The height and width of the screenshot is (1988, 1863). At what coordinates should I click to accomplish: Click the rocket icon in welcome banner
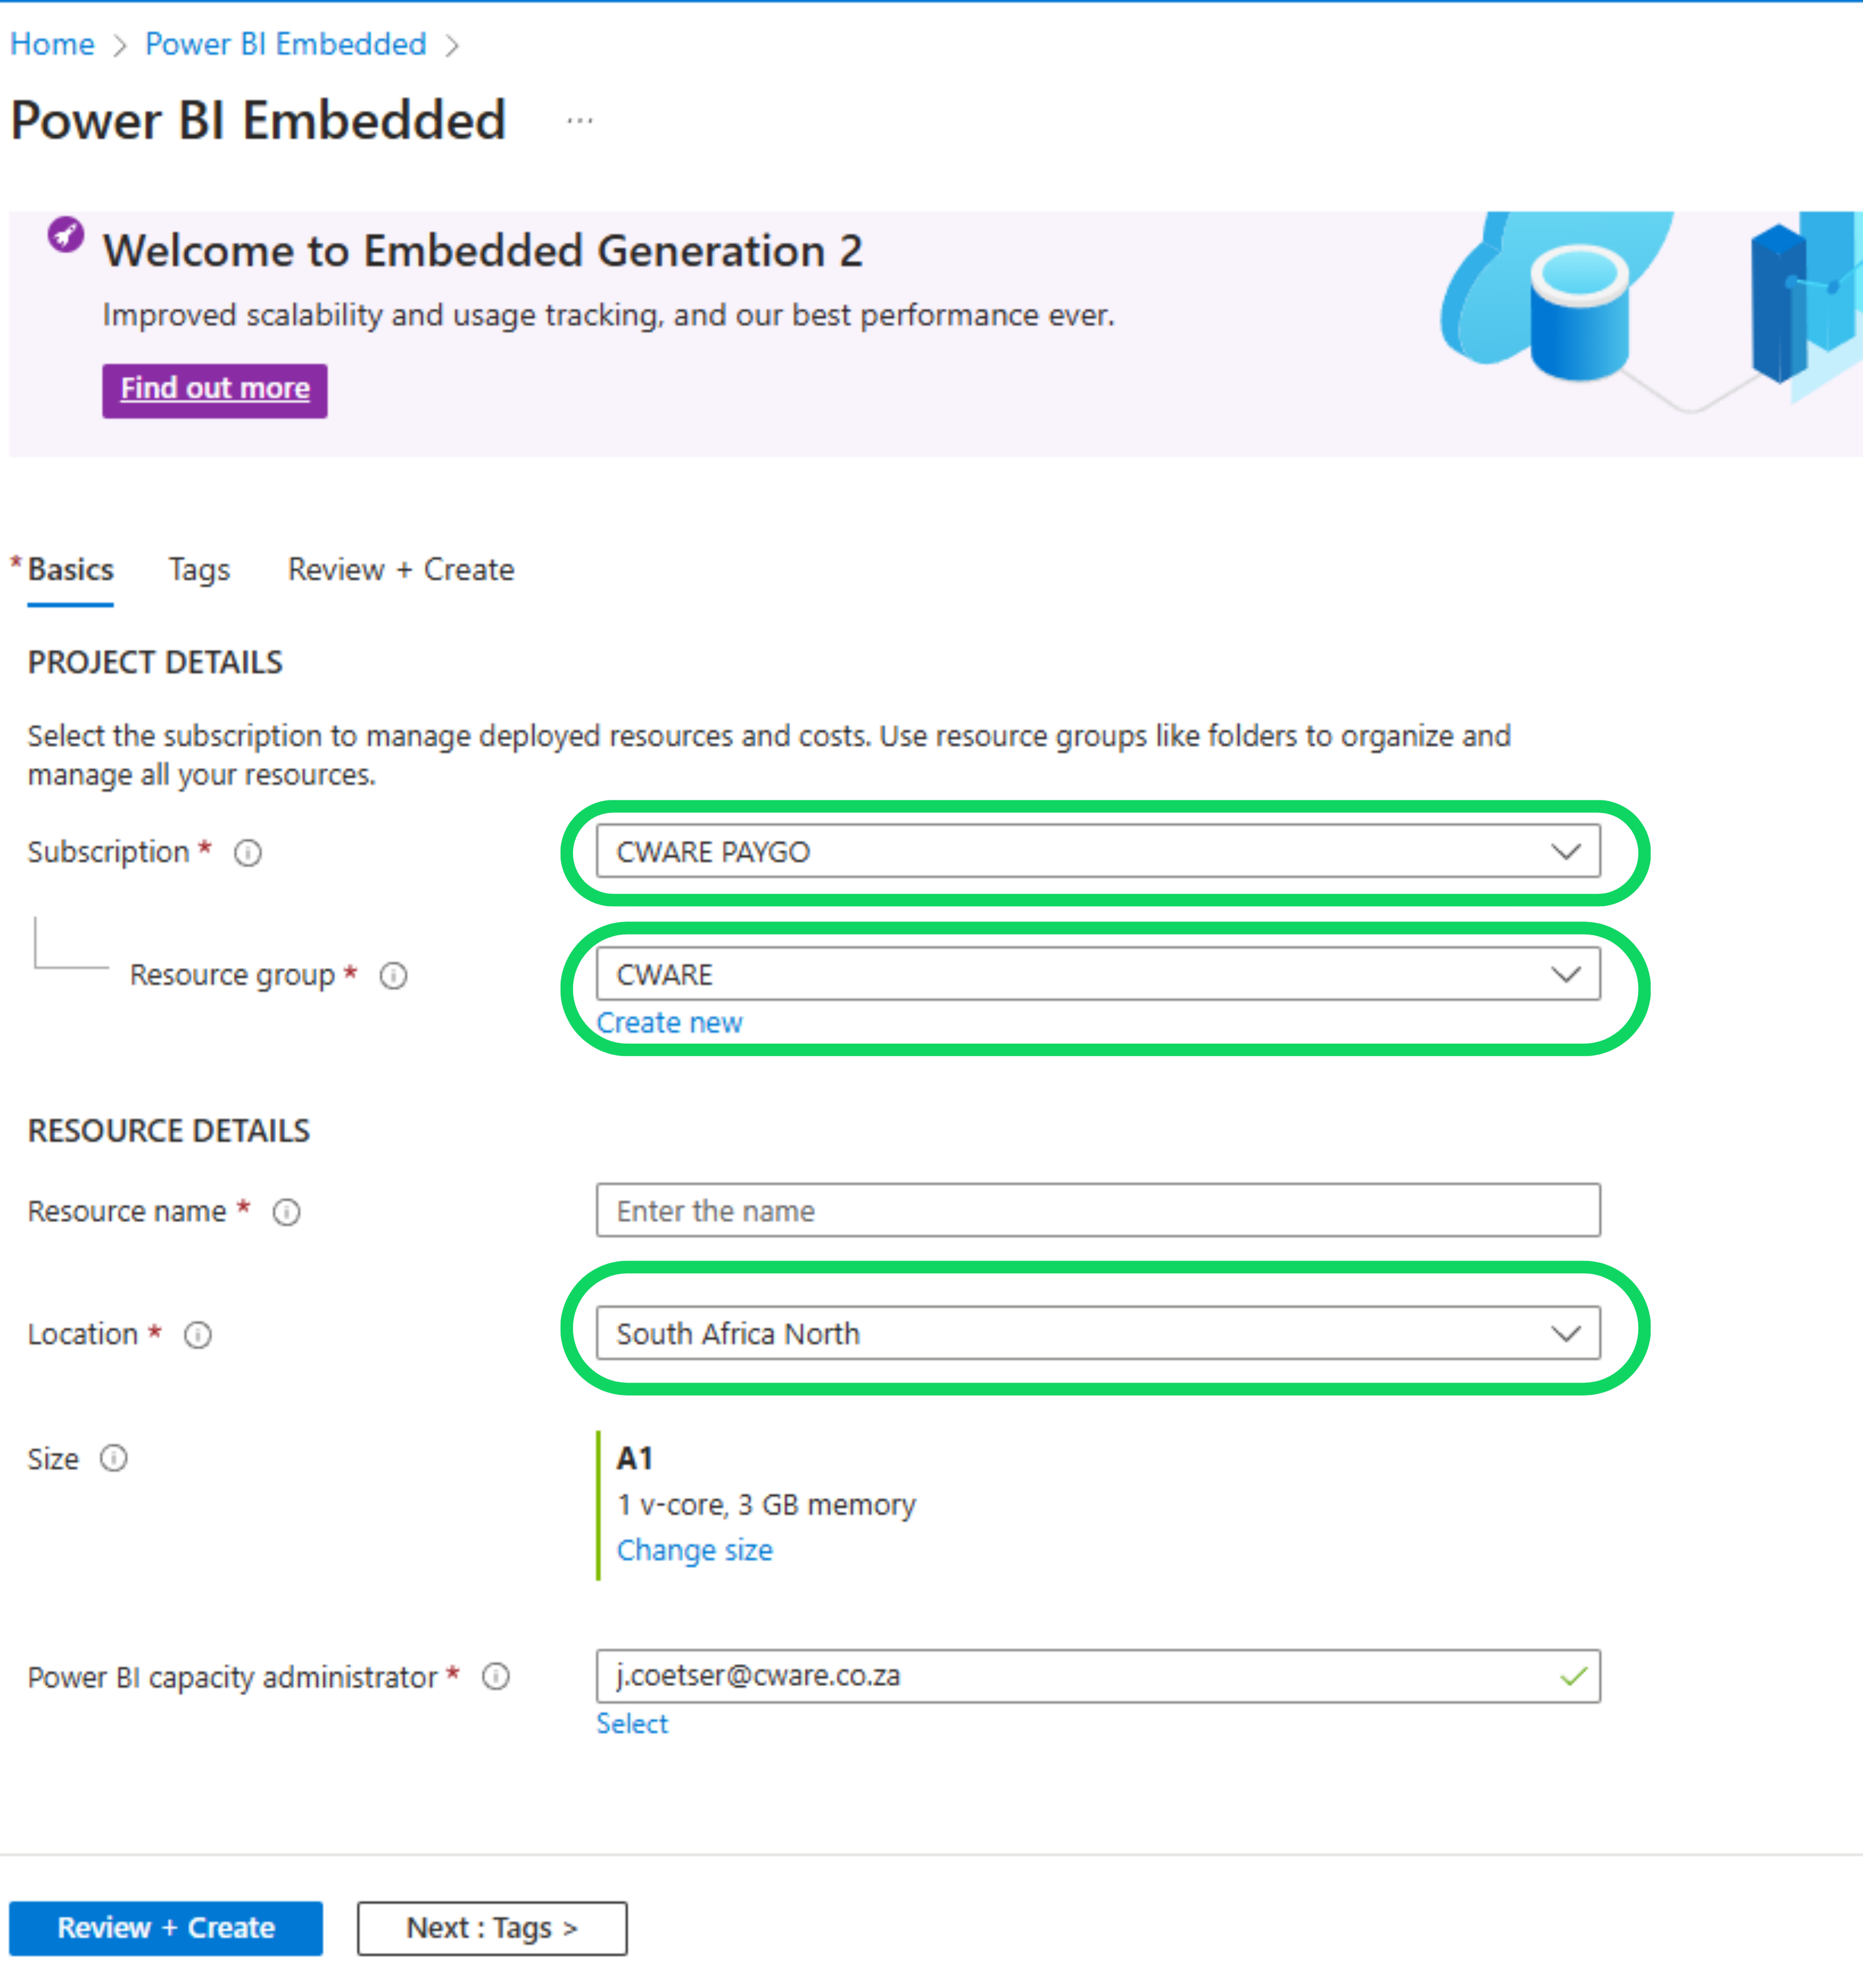click(66, 236)
